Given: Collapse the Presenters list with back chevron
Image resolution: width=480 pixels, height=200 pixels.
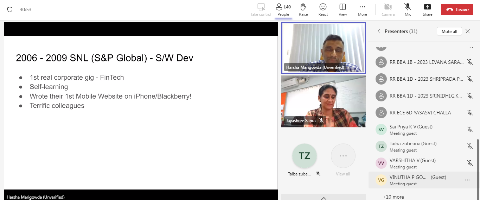Looking at the screenshot, I should [379, 31].
